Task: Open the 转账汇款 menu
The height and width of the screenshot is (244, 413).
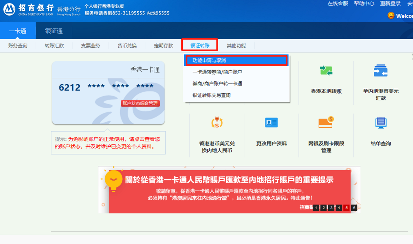Action: pos(54,46)
